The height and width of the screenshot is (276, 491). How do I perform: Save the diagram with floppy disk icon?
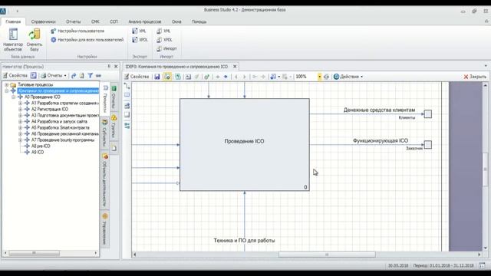[x=157, y=77]
